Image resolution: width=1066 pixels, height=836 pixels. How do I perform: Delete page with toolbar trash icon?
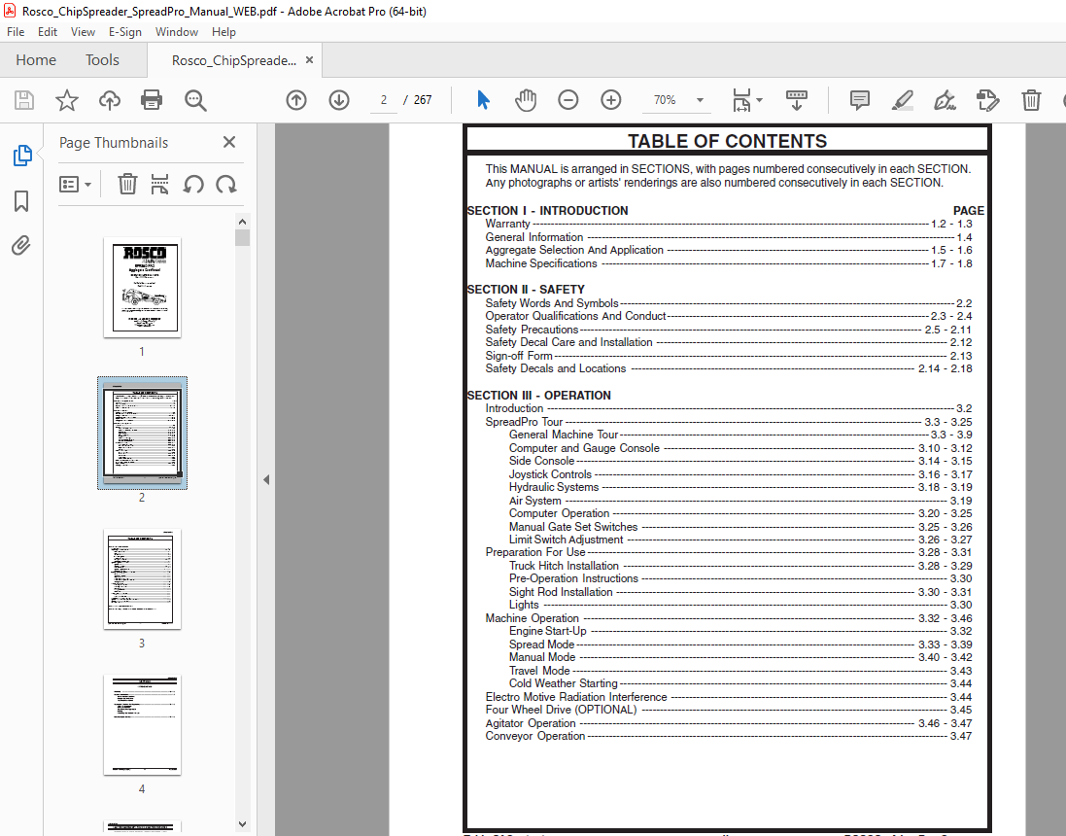pos(1031,101)
